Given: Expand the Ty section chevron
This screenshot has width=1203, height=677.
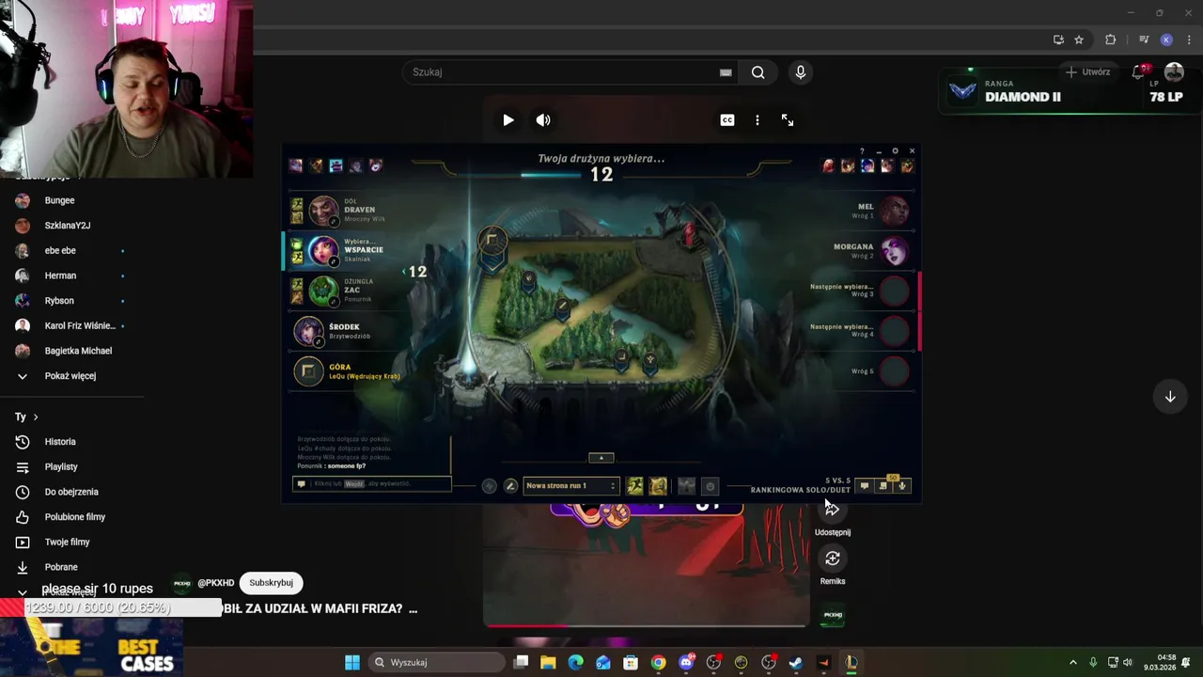Looking at the screenshot, I should tap(36, 417).
